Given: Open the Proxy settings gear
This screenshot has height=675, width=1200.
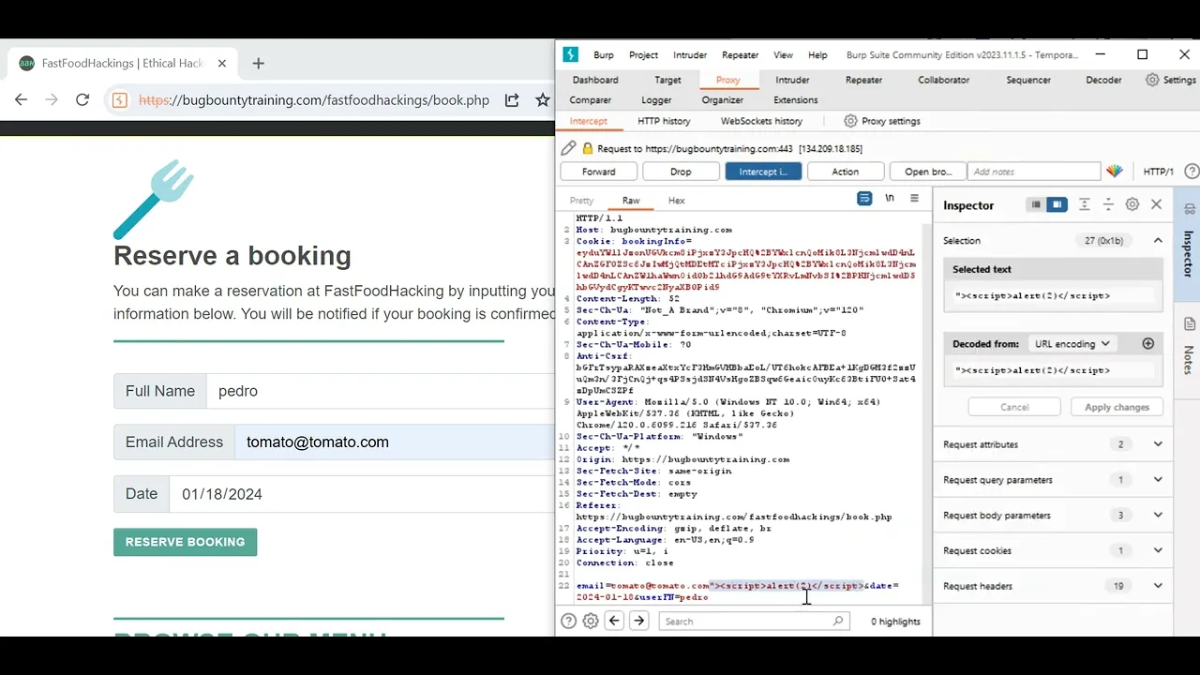Looking at the screenshot, I should [x=850, y=121].
